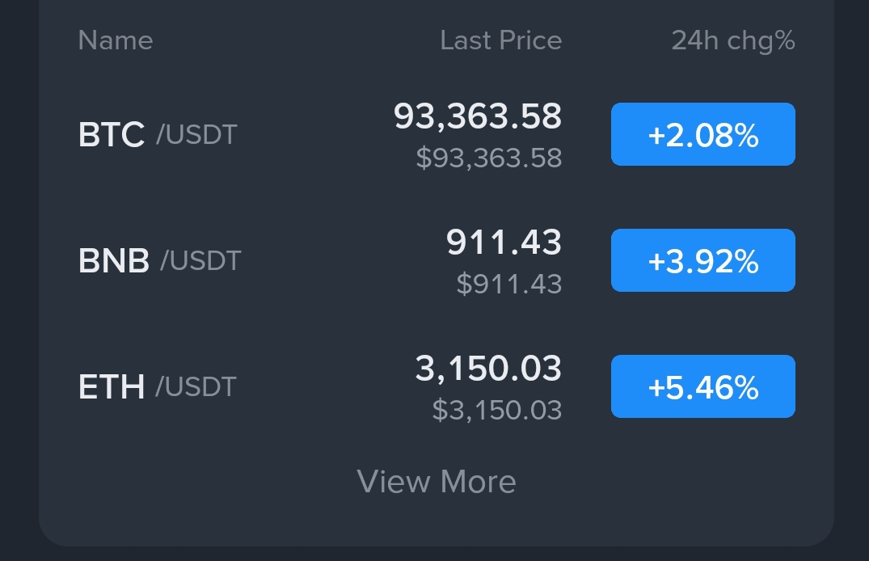The height and width of the screenshot is (561, 869).
Task: Click BNB's dollar value $911.43
Action: [x=508, y=284]
